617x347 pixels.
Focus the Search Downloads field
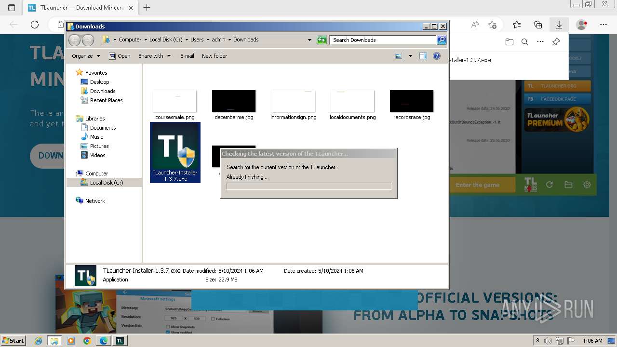[383, 40]
